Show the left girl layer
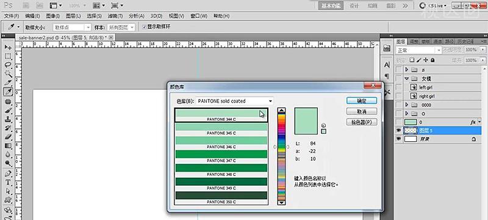The image size is (488, 220). tap(398, 87)
